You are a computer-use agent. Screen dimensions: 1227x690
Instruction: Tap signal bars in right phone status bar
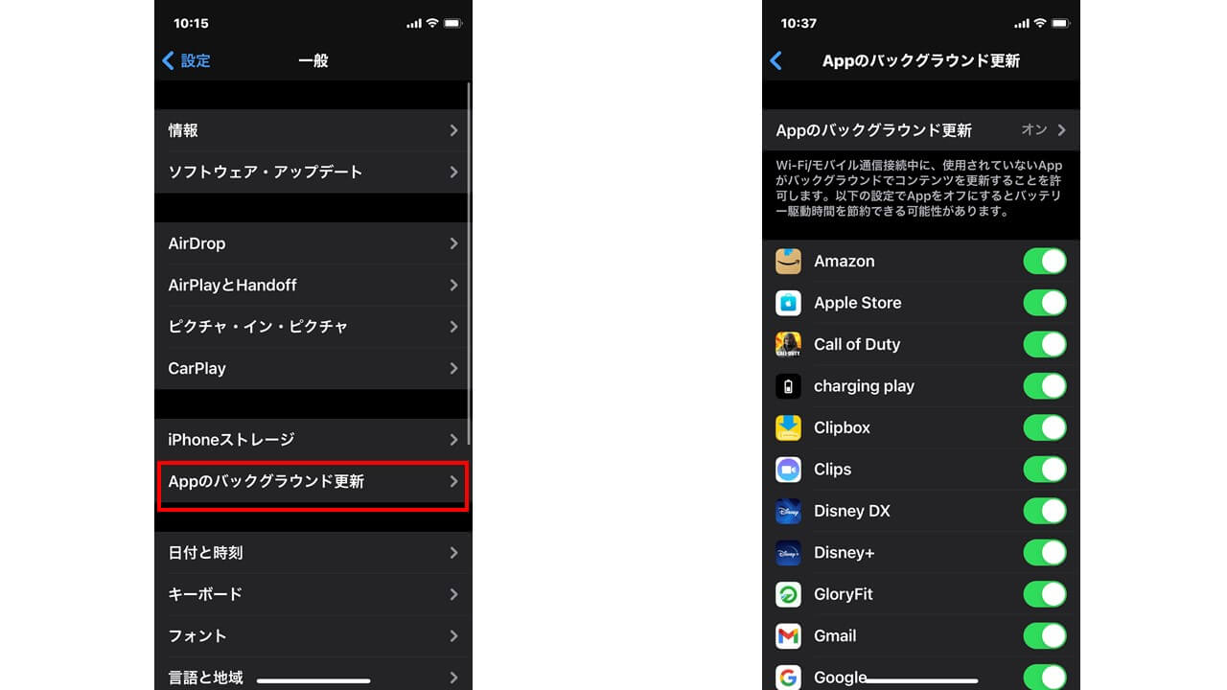coord(1022,23)
